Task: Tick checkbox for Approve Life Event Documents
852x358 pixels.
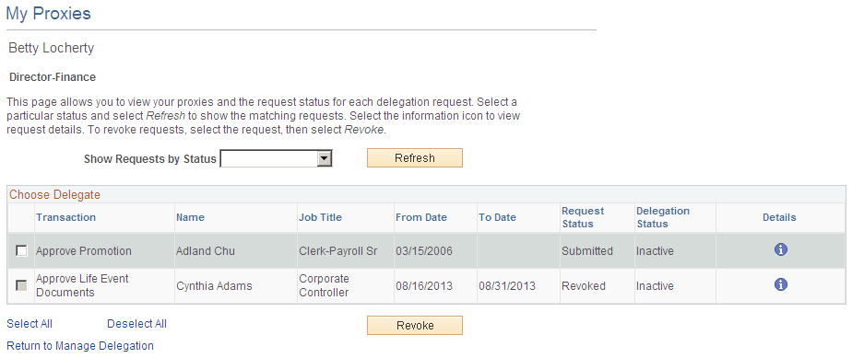Action: [x=21, y=285]
